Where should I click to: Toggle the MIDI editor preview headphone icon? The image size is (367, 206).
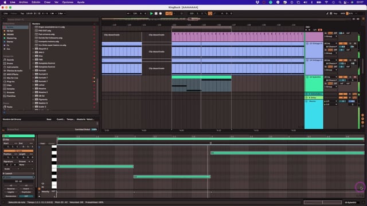click(39, 147)
